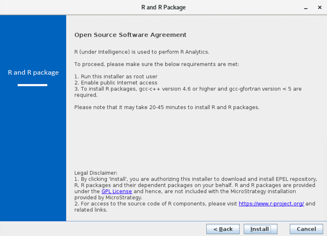Minimize the R and R Package window
This screenshot has height=236, width=327.
[307, 8]
